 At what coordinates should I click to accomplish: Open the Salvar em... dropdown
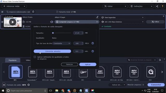(x=117, y=85)
